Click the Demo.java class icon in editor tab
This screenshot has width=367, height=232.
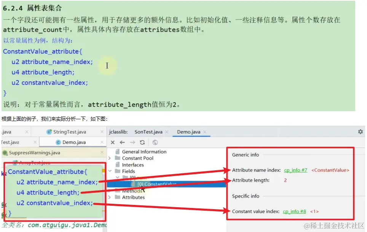click(x=59, y=142)
